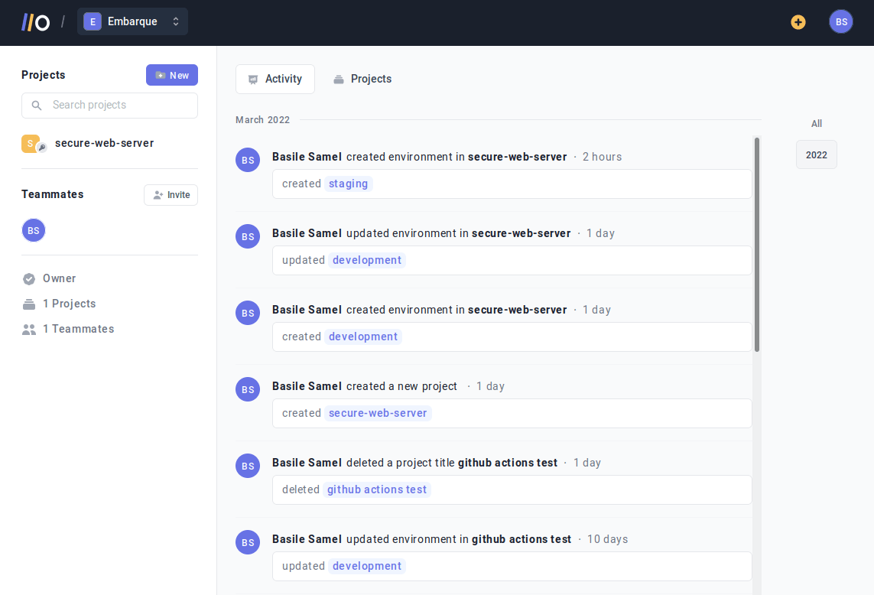874x595 pixels.
Task: Click BS avatar beside staging created entry
Action: 248,160
